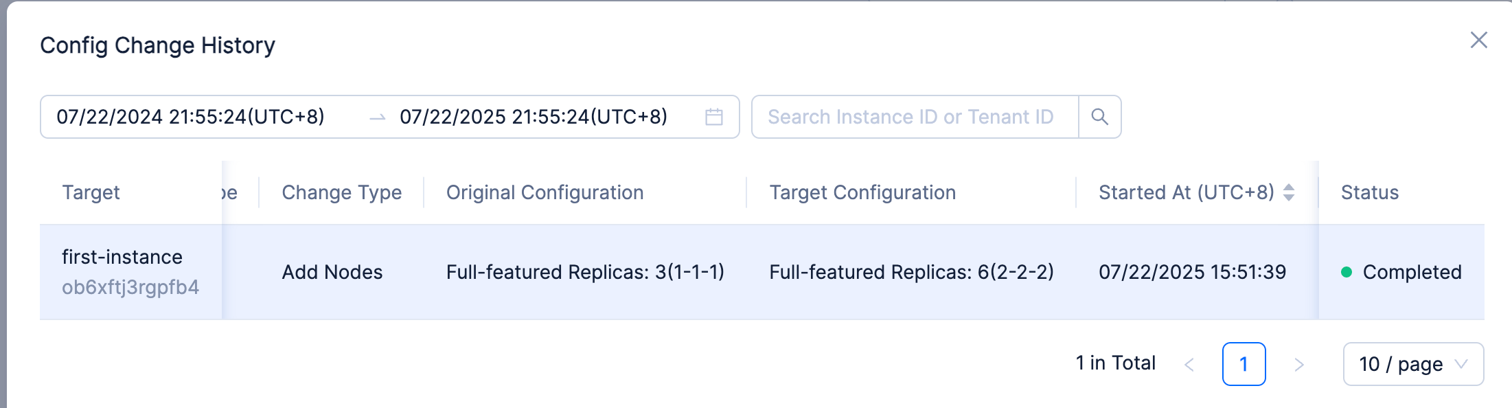
Task: Select the Add Nodes table row cell
Action: 332,272
